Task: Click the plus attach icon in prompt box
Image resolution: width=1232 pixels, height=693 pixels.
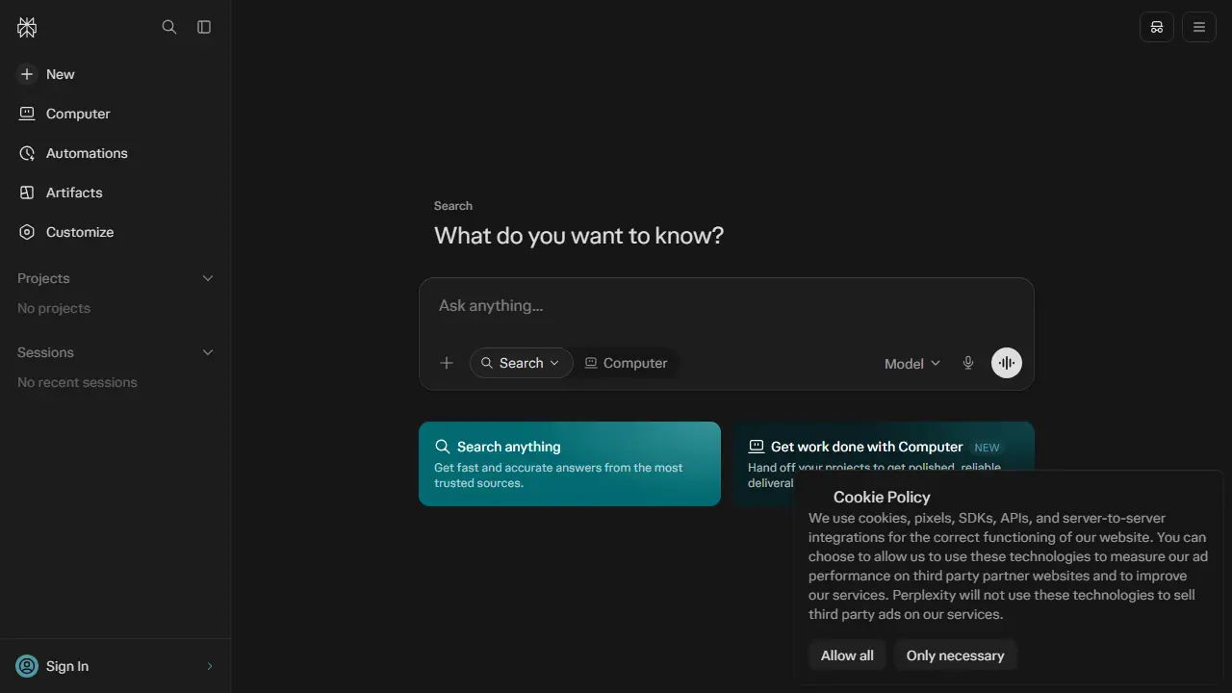Action: point(447,363)
